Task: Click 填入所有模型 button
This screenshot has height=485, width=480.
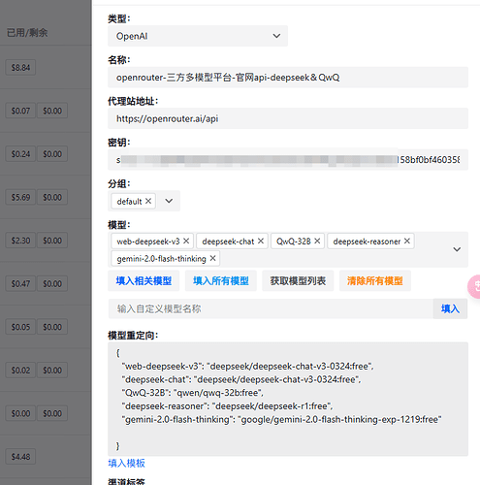Action: 221,280
